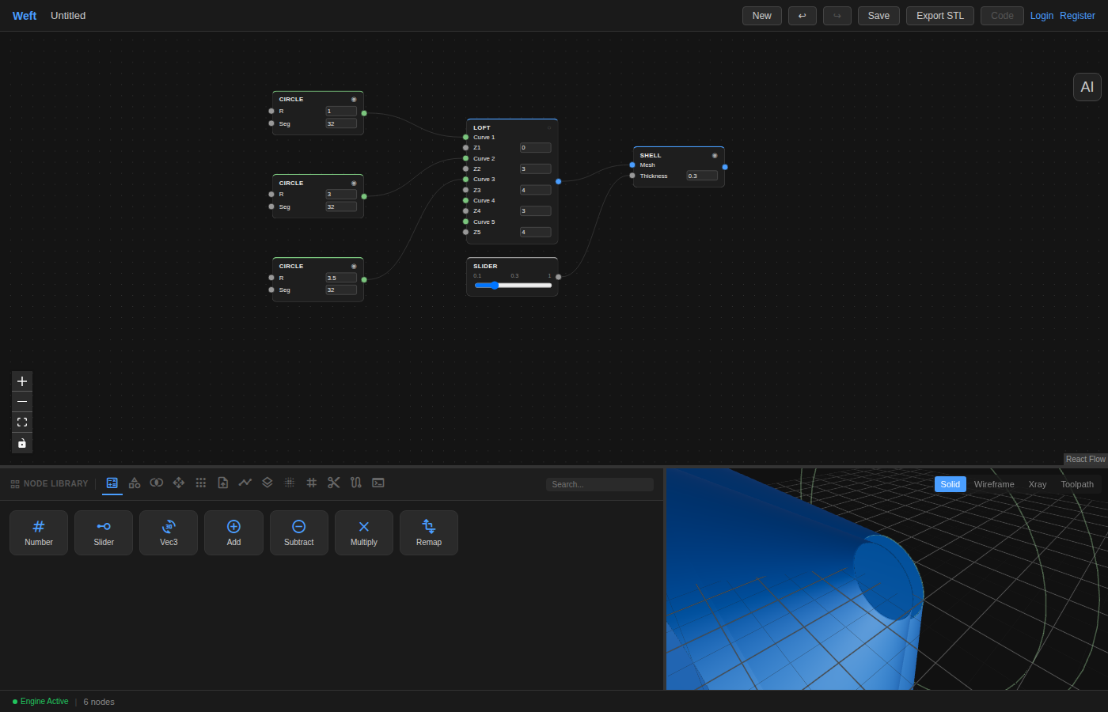Toggle preview dot on Shell node
Screen dimensions: 1108x712
pos(715,156)
